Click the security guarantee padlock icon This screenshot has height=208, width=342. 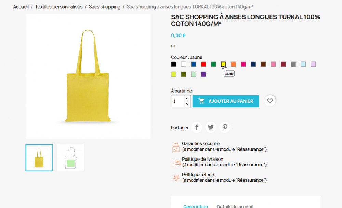[176, 147]
